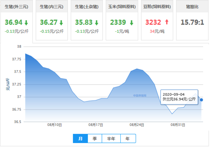Image resolution: width=210 pixels, height=147 pixels.
Task: Show the monthly chart with 月
Action: (80, 139)
